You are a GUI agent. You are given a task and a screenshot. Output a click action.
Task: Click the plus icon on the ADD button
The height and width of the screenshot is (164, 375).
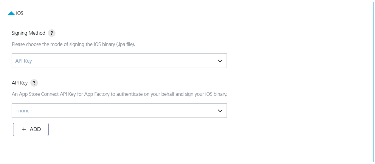(24, 129)
